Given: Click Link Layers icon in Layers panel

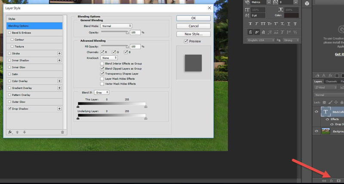Looking at the screenshot, I should pyautogui.click(x=324, y=181).
